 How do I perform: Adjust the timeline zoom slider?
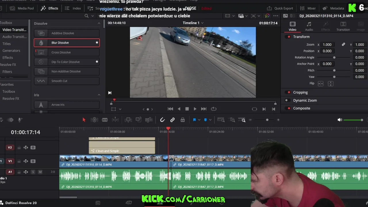267,120
